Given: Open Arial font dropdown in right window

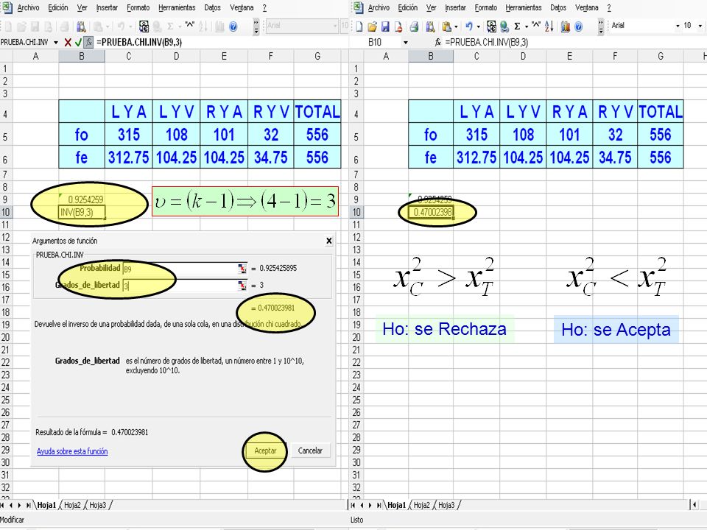Looking at the screenshot, I should (x=678, y=26).
